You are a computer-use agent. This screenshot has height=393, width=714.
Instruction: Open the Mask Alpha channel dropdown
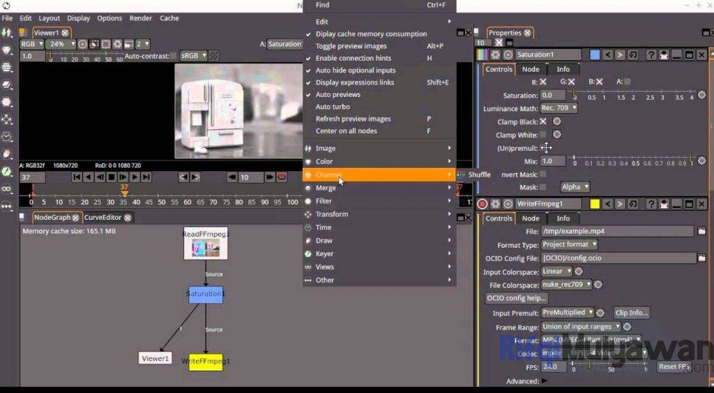point(575,187)
